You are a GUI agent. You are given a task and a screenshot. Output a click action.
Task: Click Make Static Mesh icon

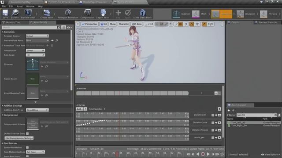pyautogui.click(x=142, y=14)
